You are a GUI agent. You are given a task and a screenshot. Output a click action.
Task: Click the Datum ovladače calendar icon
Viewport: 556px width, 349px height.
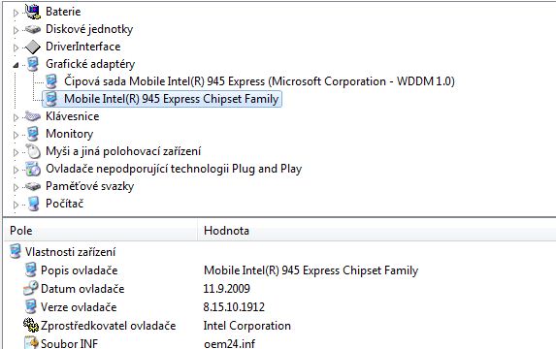coord(30,288)
